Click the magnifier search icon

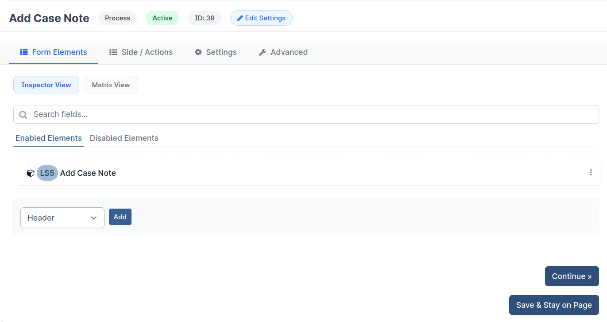(23, 115)
